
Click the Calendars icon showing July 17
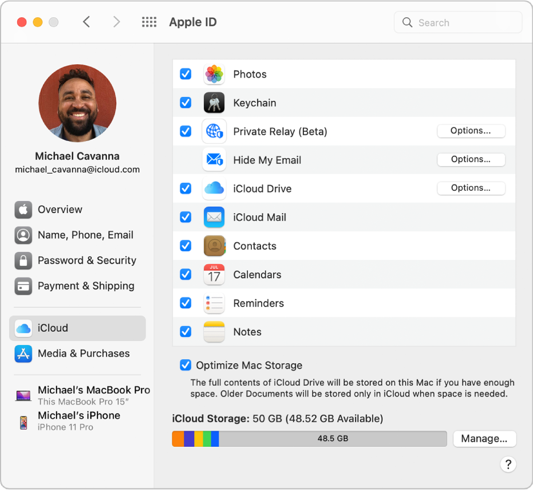click(x=214, y=274)
